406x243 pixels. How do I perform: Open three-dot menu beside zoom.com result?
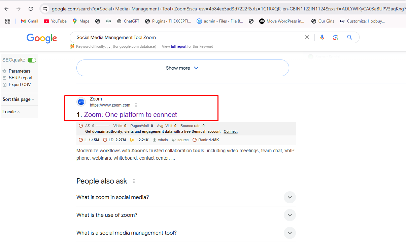click(x=136, y=105)
